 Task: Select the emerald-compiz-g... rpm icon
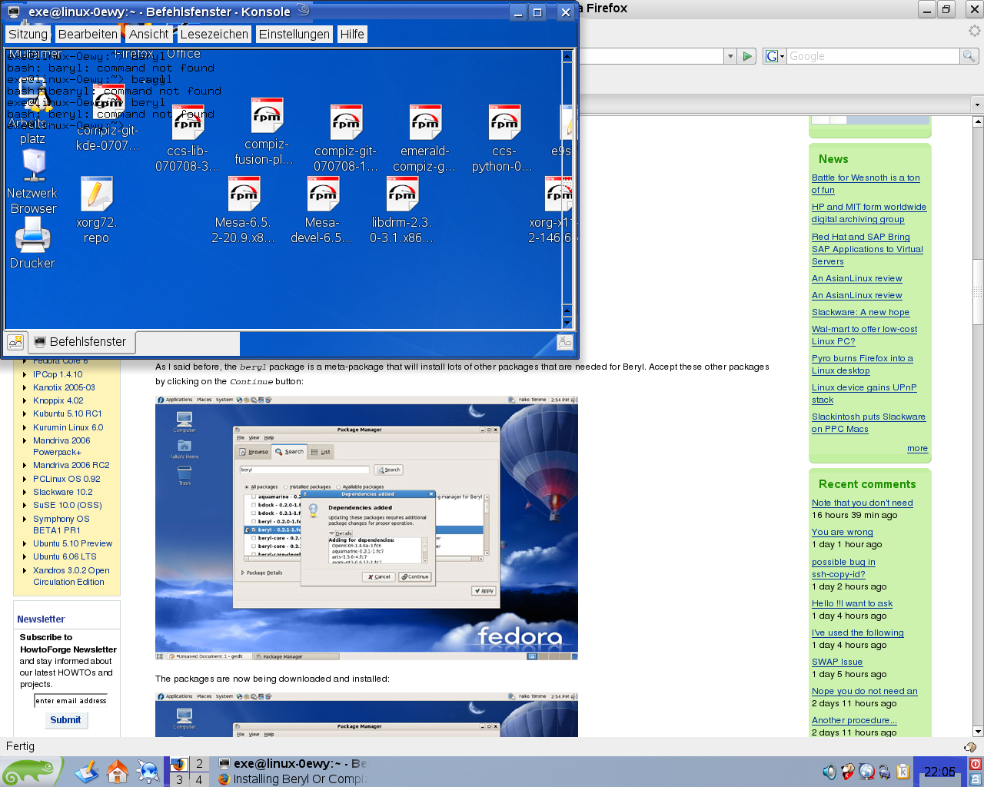424,138
